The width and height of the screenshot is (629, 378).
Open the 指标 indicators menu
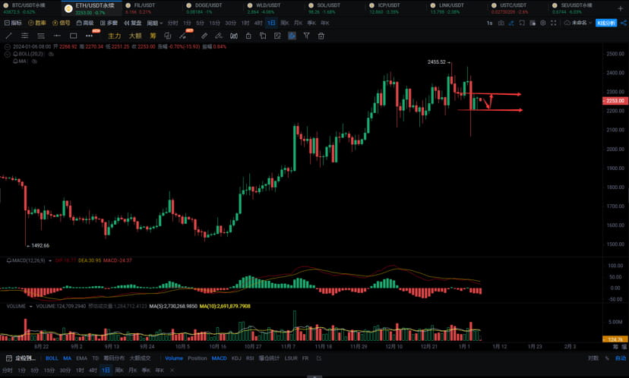point(13,24)
